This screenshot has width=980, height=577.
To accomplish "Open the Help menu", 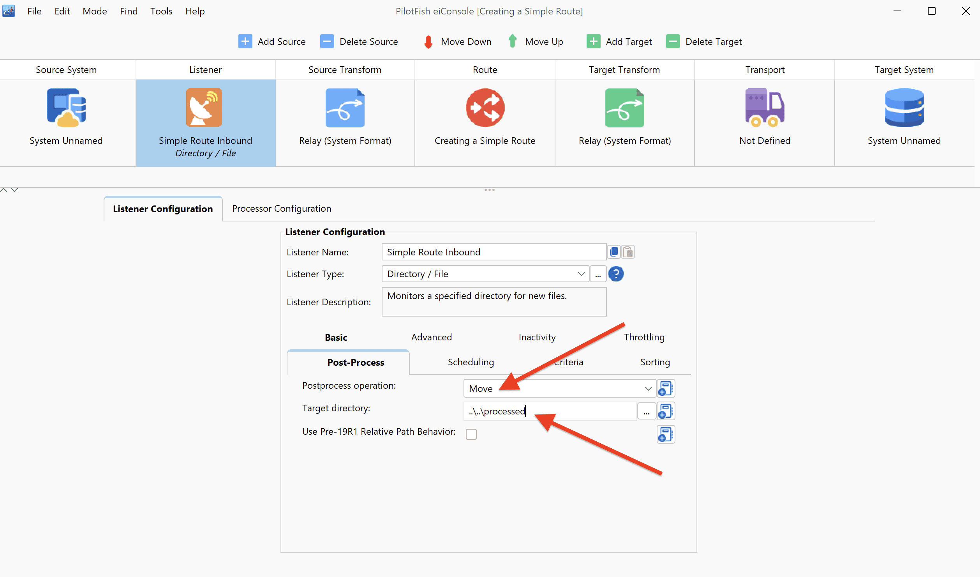I will point(195,11).
